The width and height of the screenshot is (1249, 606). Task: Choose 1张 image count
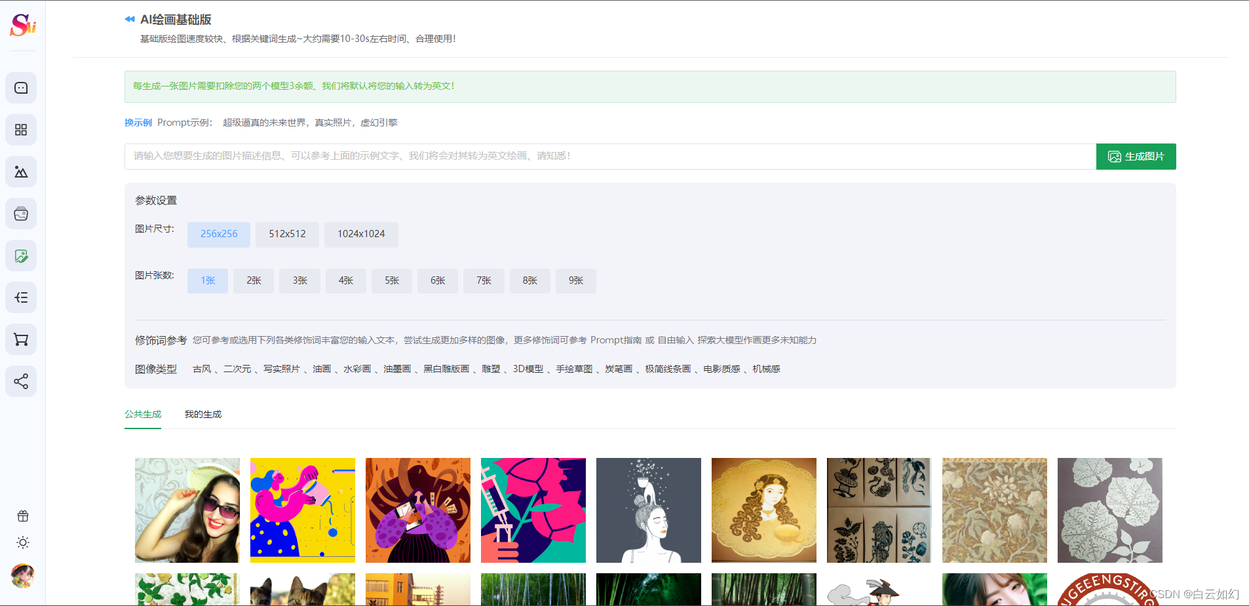pos(208,280)
